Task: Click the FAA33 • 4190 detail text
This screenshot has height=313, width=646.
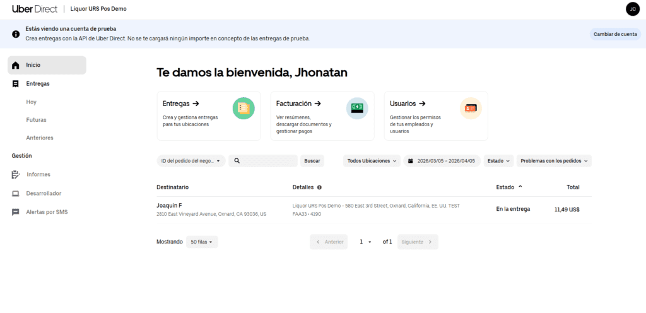Action: pyautogui.click(x=307, y=215)
